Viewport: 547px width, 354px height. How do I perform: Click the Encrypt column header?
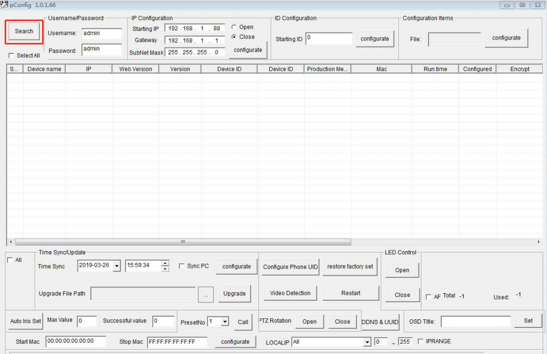519,69
